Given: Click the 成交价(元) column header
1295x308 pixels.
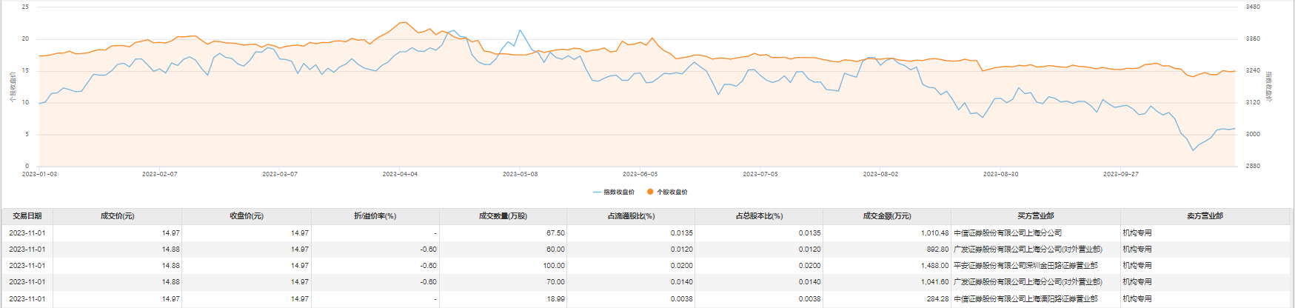Looking at the screenshot, I should [x=118, y=216].
